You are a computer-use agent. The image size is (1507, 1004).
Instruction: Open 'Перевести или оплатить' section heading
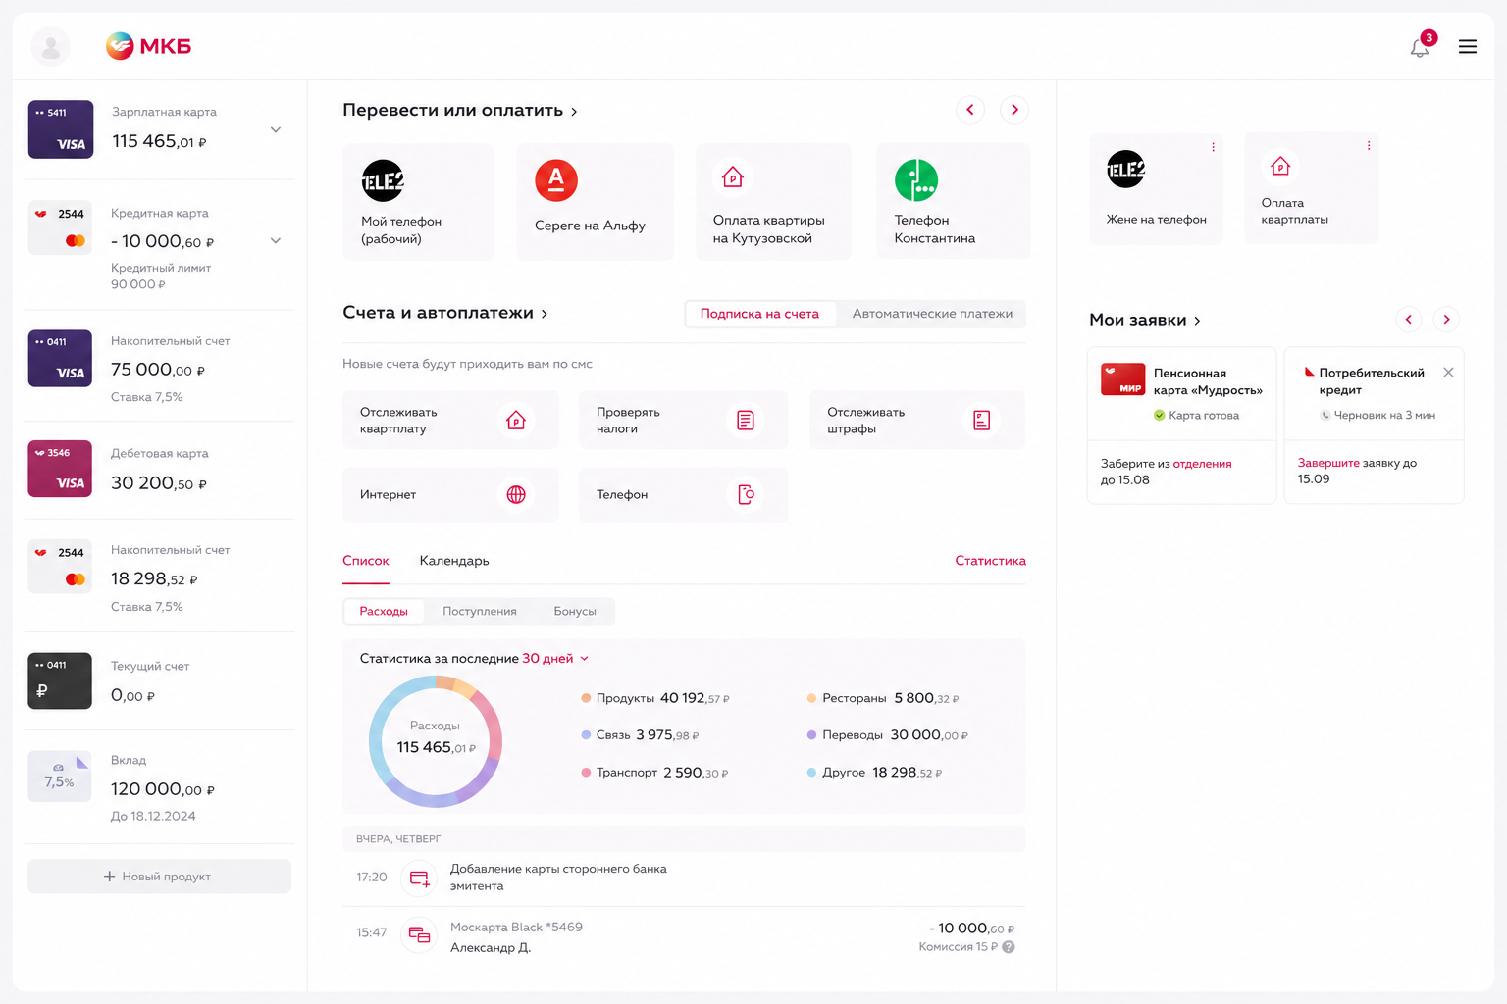pyautogui.click(x=459, y=111)
